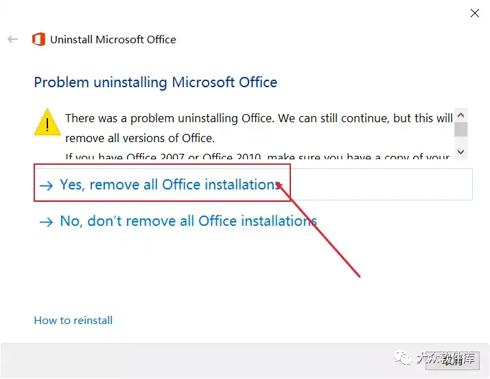Screen dimensions: 490x379
Task: Click the 'Problem uninstalling Microsoft Office' heading
Action: [155, 82]
